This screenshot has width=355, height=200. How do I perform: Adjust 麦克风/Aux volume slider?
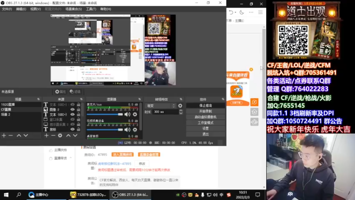point(105,114)
